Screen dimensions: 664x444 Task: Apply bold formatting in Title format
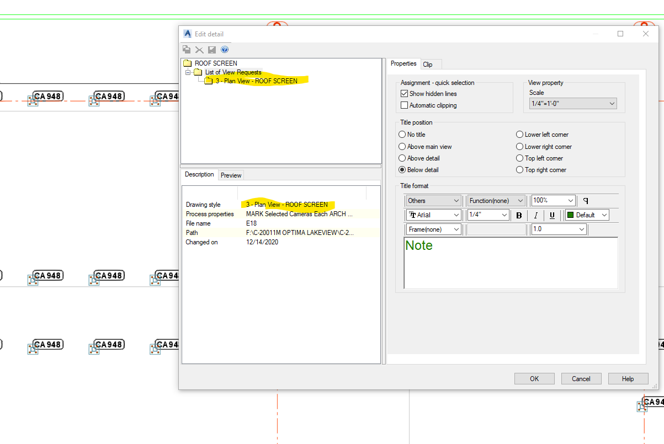click(x=518, y=215)
